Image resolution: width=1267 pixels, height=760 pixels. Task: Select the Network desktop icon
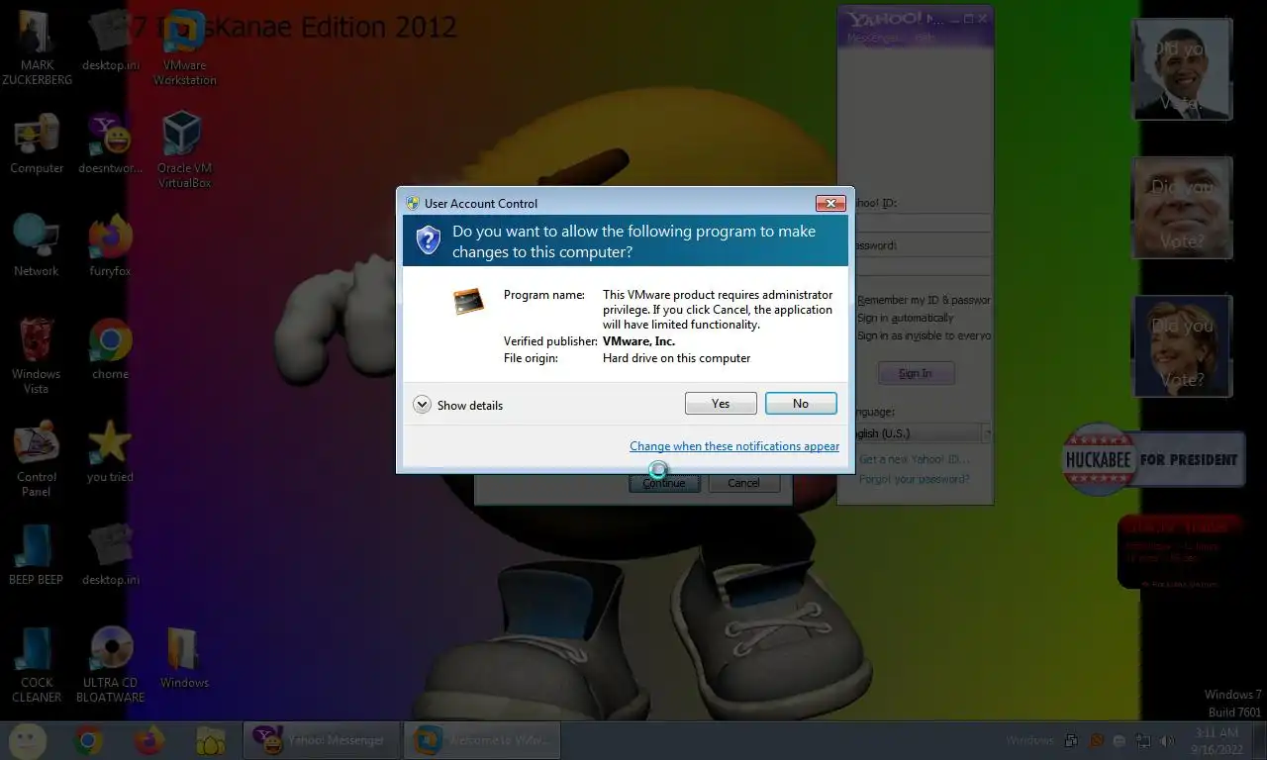coord(37,245)
